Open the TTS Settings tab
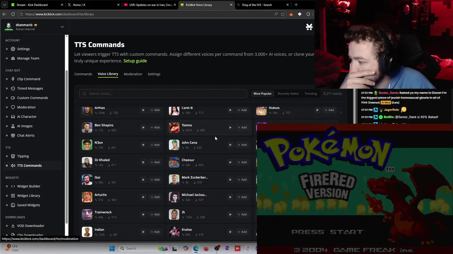 [x=154, y=74]
